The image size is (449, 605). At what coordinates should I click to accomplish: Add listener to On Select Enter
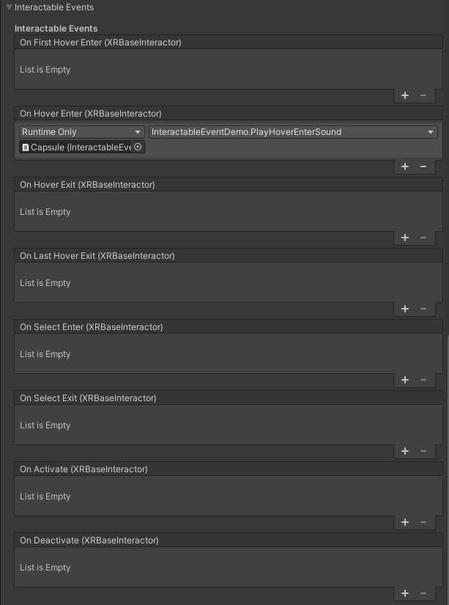click(x=405, y=380)
